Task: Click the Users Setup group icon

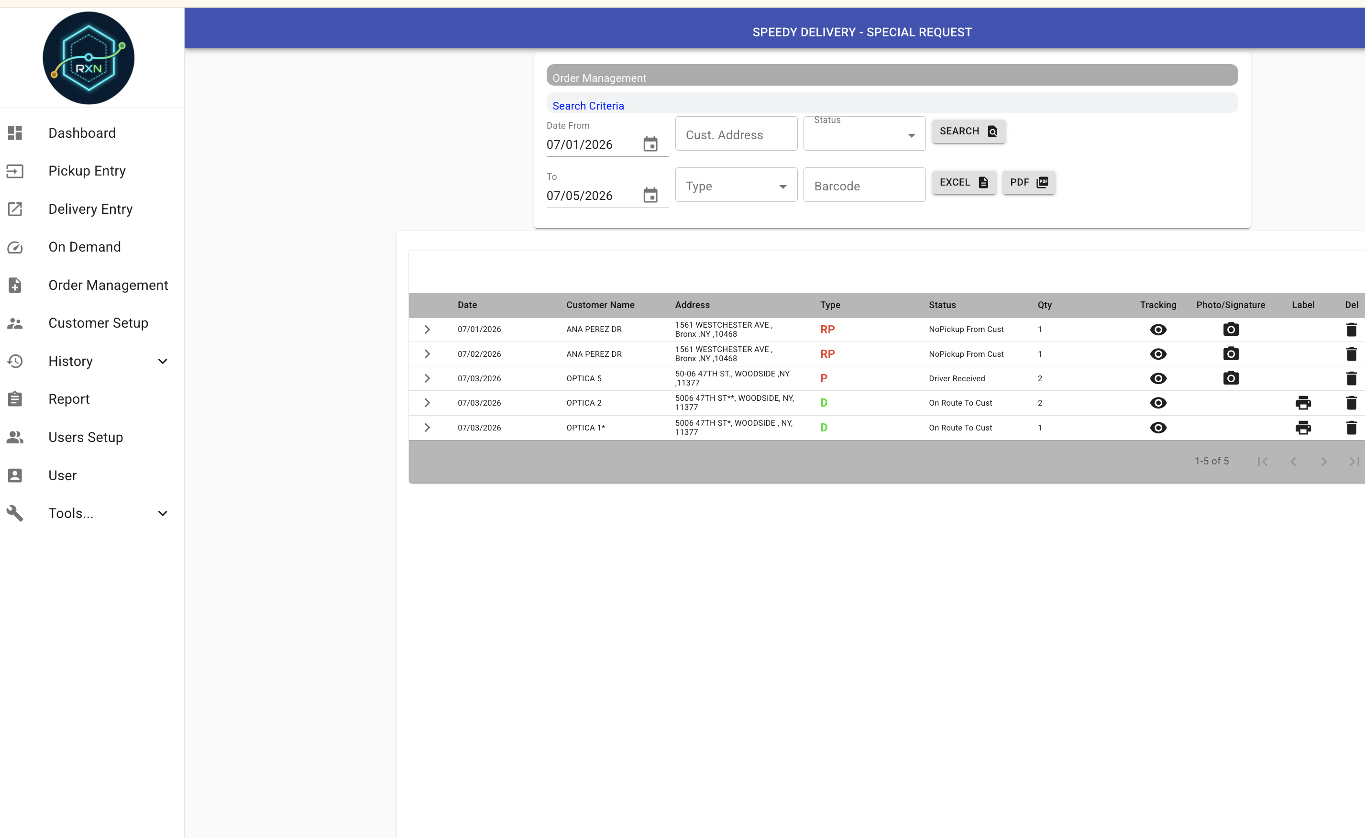Action: pyautogui.click(x=15, y=437)
